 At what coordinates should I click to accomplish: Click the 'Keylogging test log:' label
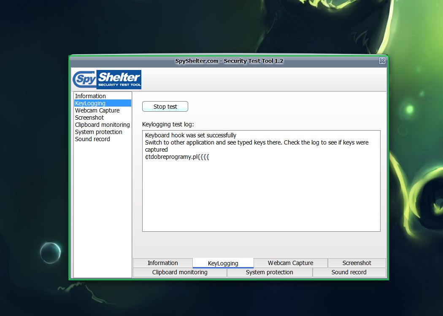pos(168,124)
